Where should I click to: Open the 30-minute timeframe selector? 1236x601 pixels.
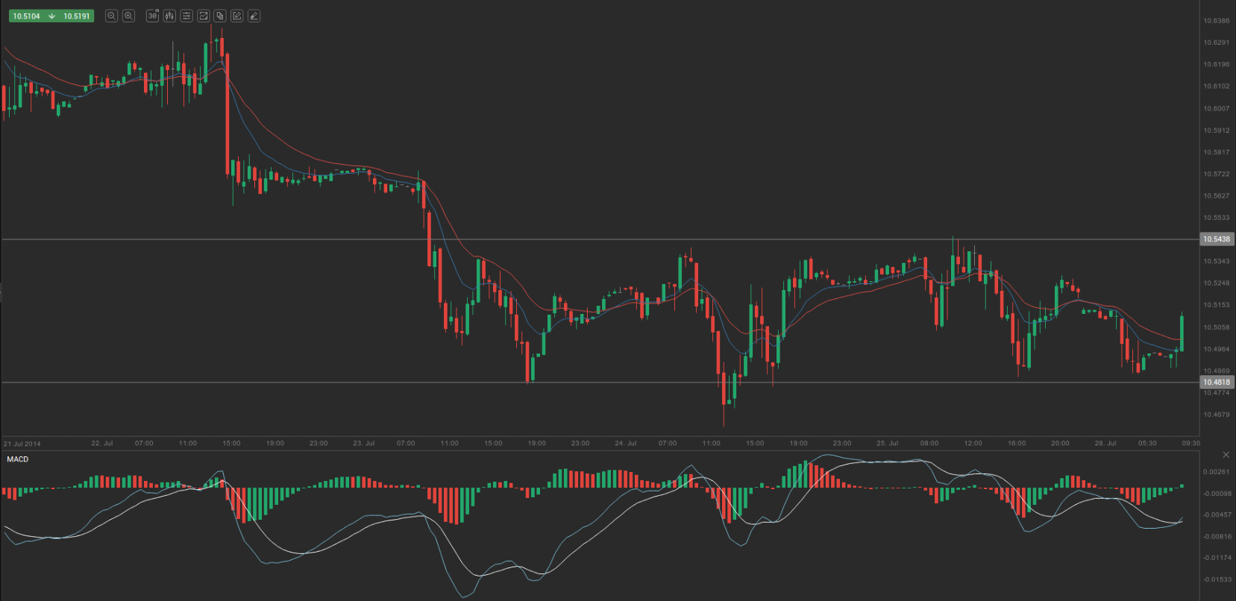[x=152, y=16]
